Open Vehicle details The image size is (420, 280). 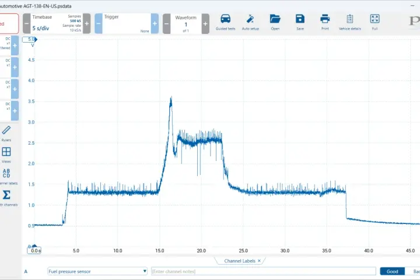[350, 22]
